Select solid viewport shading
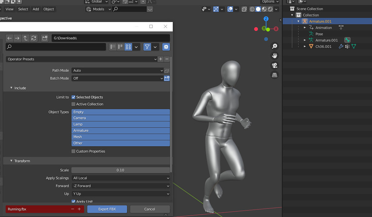The width and height of the screenshot is (372, 217). pyautogui.click(x=258, y=9)
